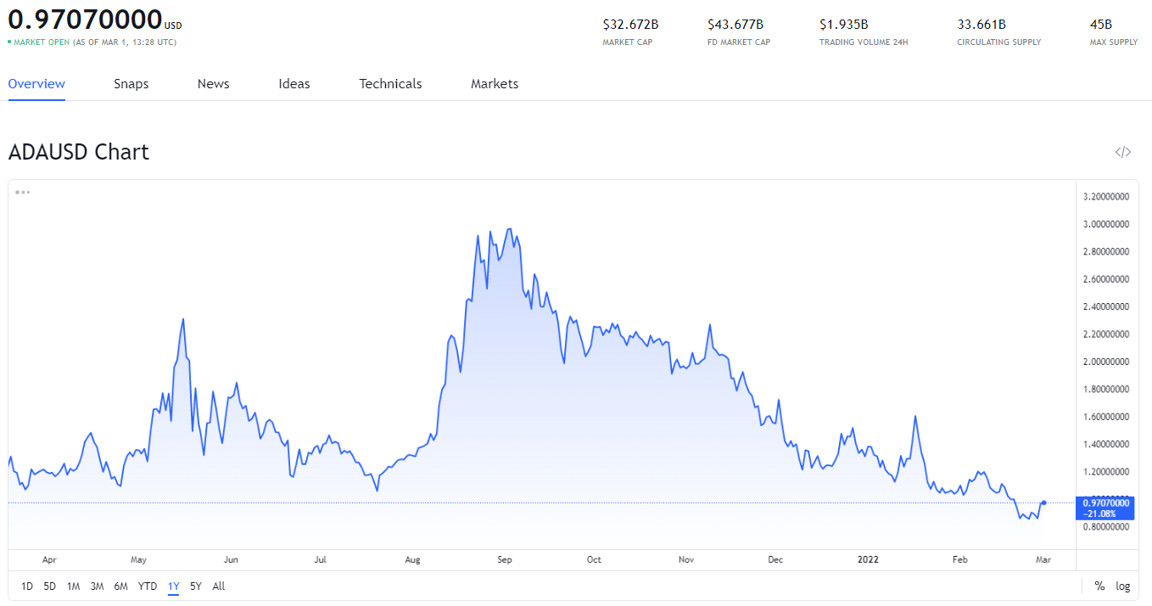Viewport: 1152px width, 606px height.
Task: Click the current price dot on the chart line
Action: pos(1043,502)
